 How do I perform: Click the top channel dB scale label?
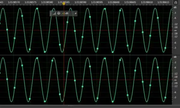point(175,7)
